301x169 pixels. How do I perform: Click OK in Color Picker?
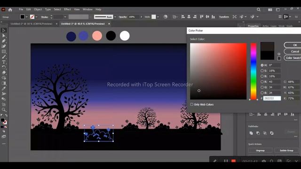coord(293,45)
